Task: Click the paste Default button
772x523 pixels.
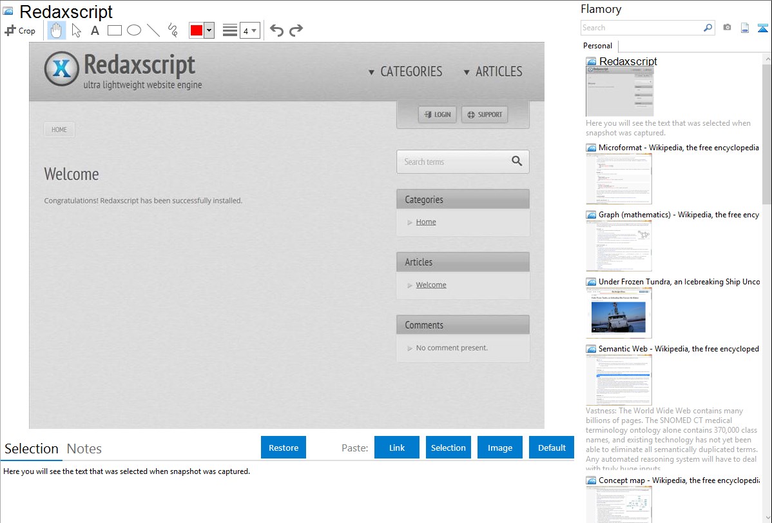Action: point(552,448)
